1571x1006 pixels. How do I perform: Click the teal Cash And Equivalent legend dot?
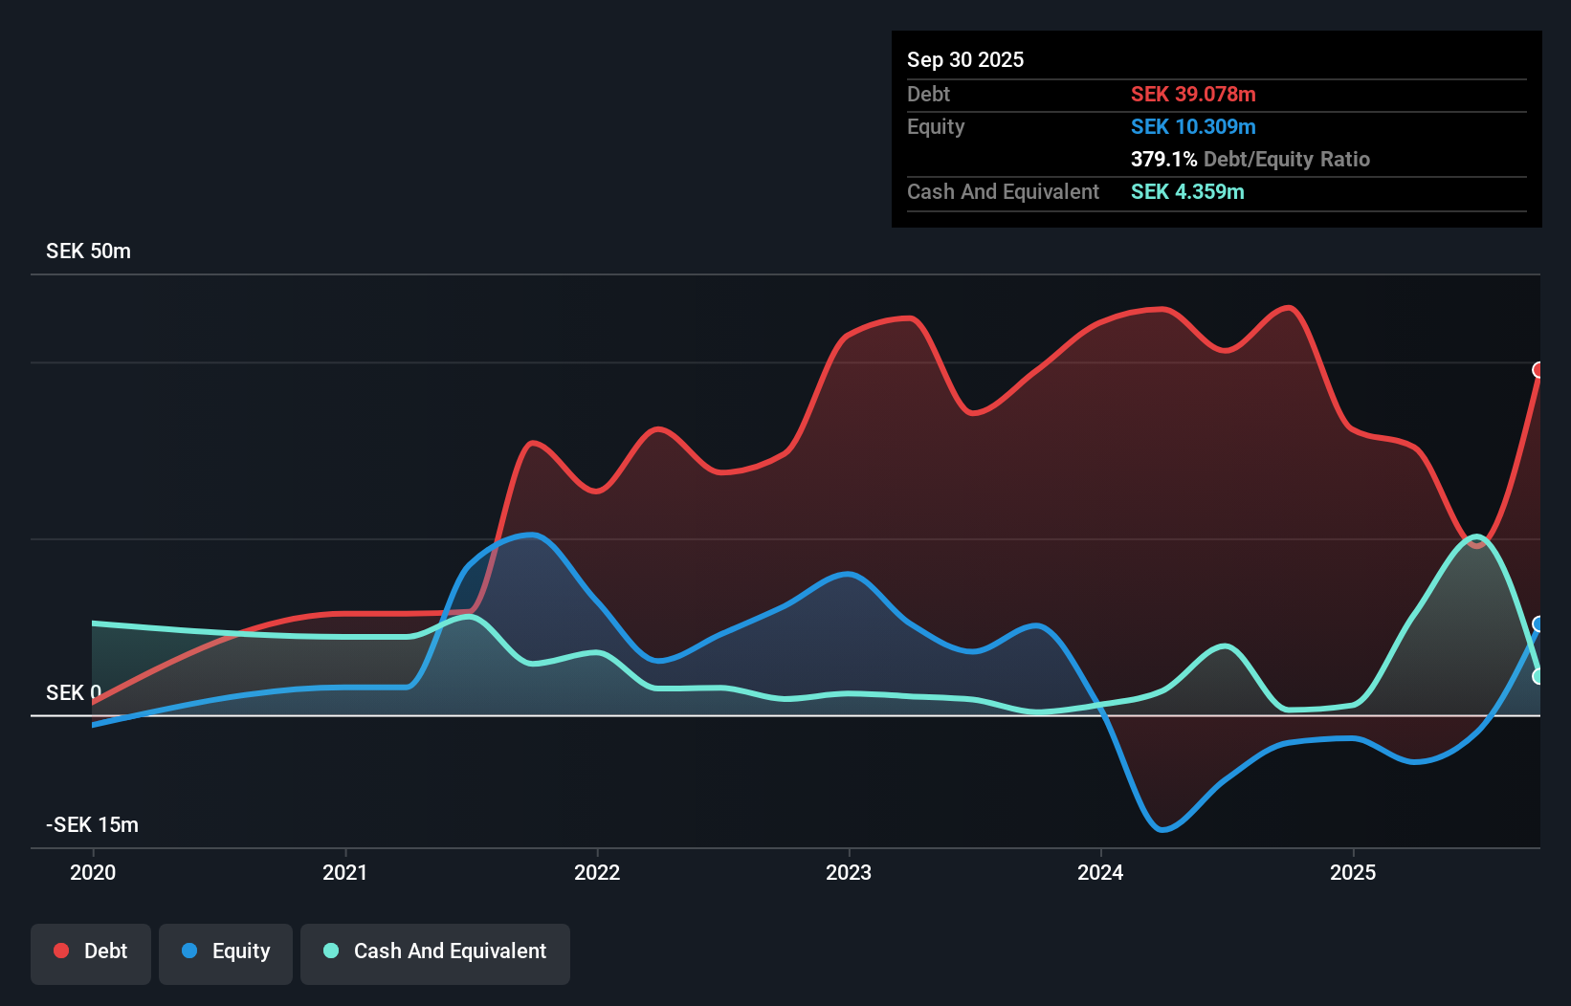point(330,950)
